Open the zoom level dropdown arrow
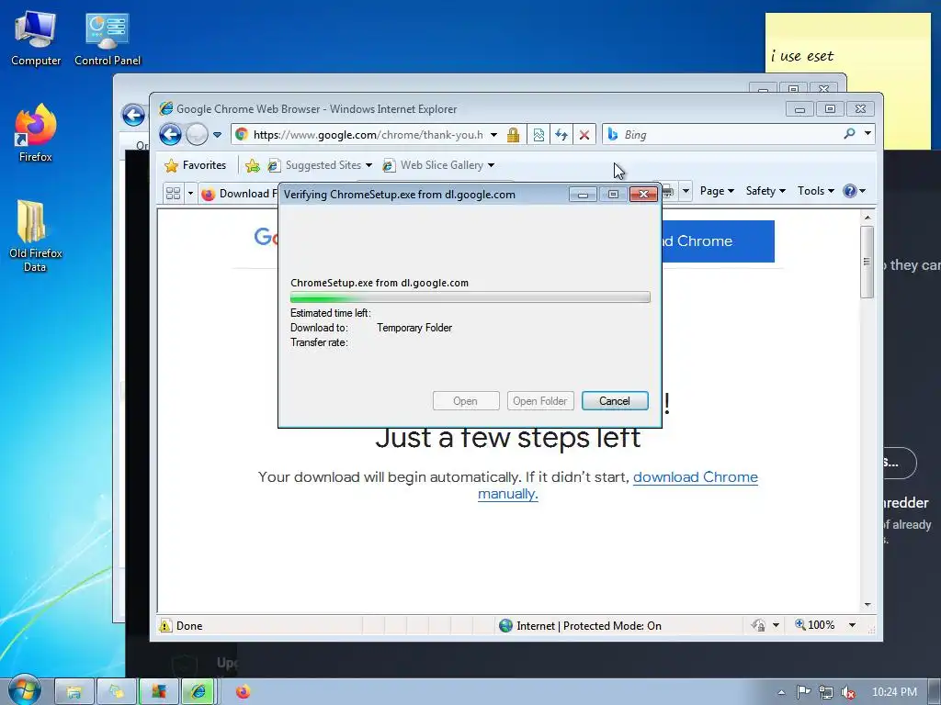 click(x=852, y=625)
